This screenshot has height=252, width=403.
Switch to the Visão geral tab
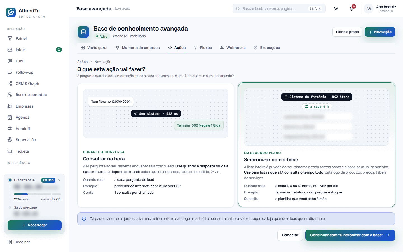[94, 48]
